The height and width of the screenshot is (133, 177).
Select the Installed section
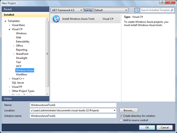click(x=25, y=15)
